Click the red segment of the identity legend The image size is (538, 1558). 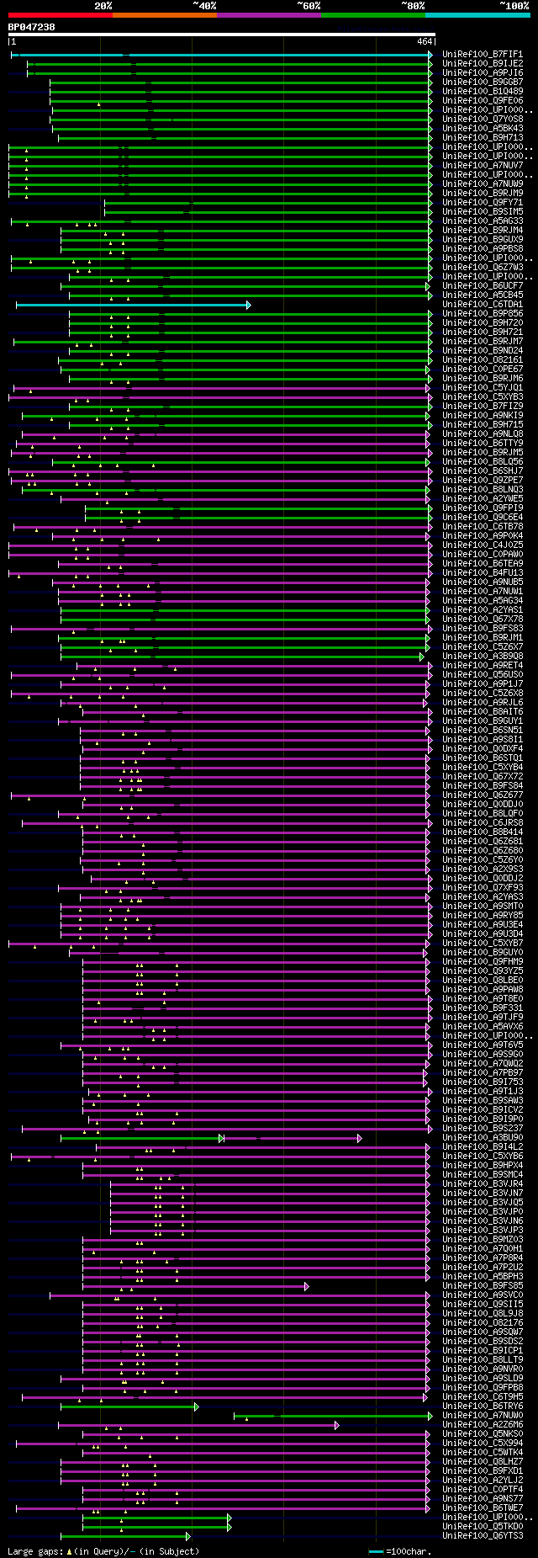(x=60, y=14)
